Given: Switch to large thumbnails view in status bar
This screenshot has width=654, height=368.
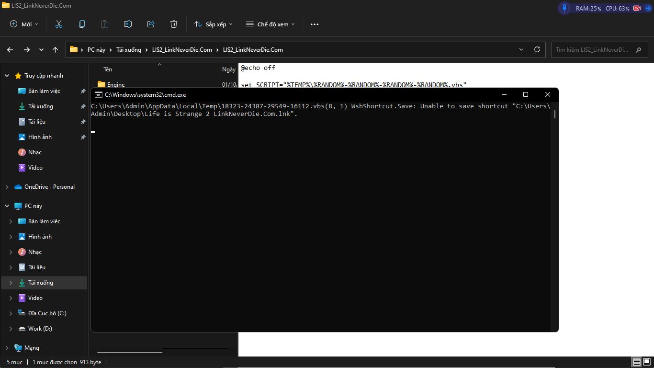Looking at the screenshot, I should click(x=647, y=362).
